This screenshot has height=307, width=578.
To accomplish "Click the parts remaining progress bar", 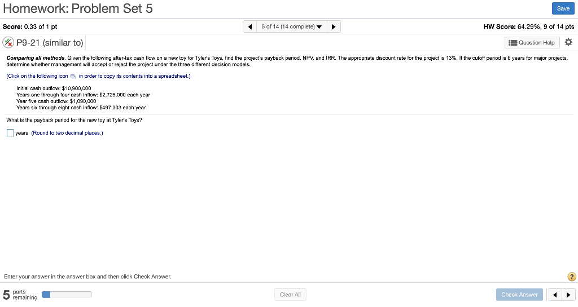I will click(x=67, y=295).
